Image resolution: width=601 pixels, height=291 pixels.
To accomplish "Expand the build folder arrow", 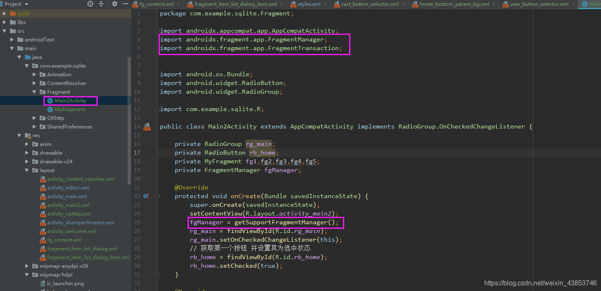I will (x=5, y=14).
